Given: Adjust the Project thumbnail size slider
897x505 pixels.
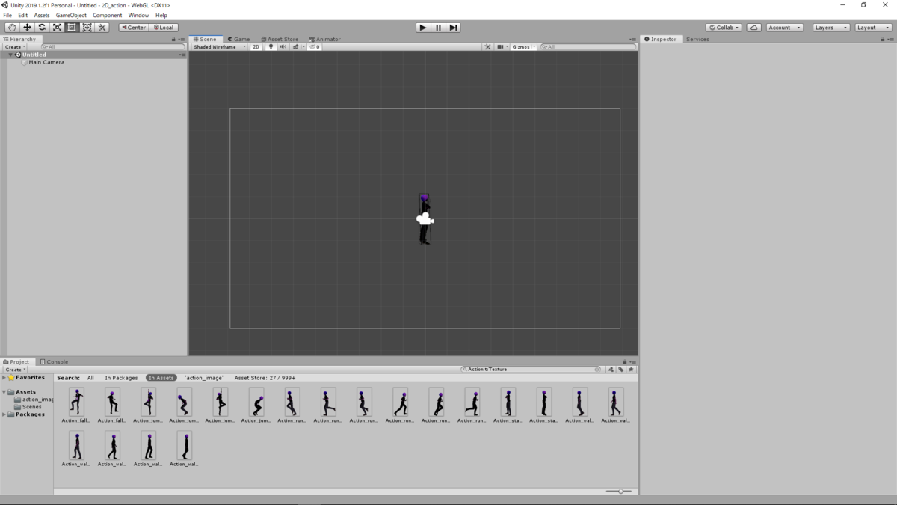Looking at the screenshot, I should [619, 492].
